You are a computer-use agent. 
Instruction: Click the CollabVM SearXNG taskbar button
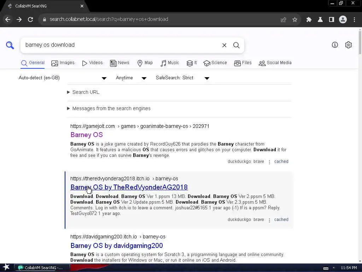42,268
